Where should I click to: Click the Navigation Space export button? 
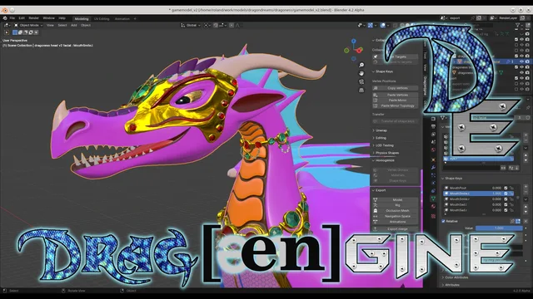[x=396, y=216]
